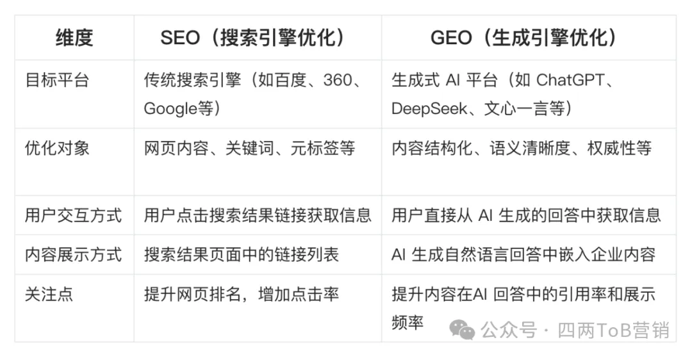Select the 优化对象 row label
The image size is (692, 358).
pos(74,162)
